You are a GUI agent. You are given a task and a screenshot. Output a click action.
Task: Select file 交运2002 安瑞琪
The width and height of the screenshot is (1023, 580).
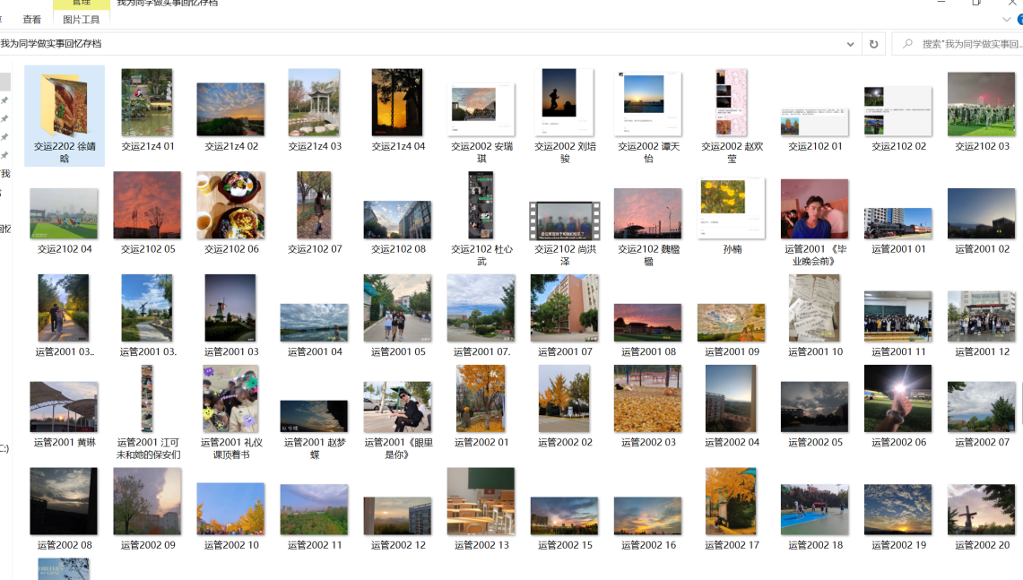tap(481, 109)
